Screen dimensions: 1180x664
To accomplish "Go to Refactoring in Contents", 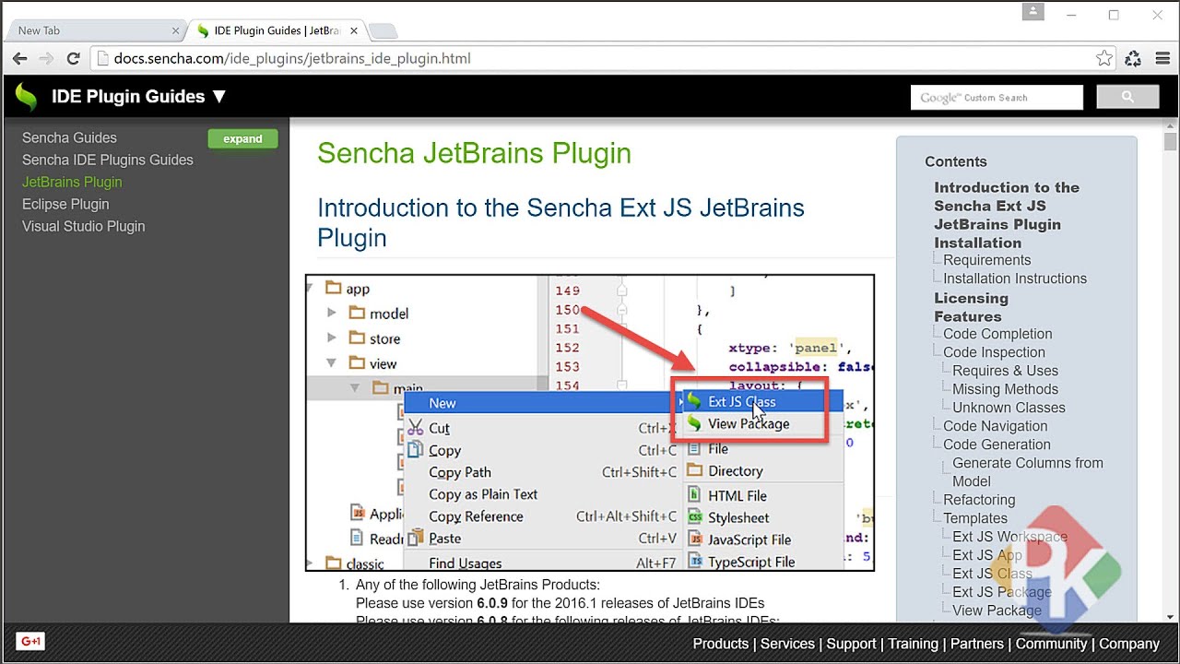I will pos(979,500).
